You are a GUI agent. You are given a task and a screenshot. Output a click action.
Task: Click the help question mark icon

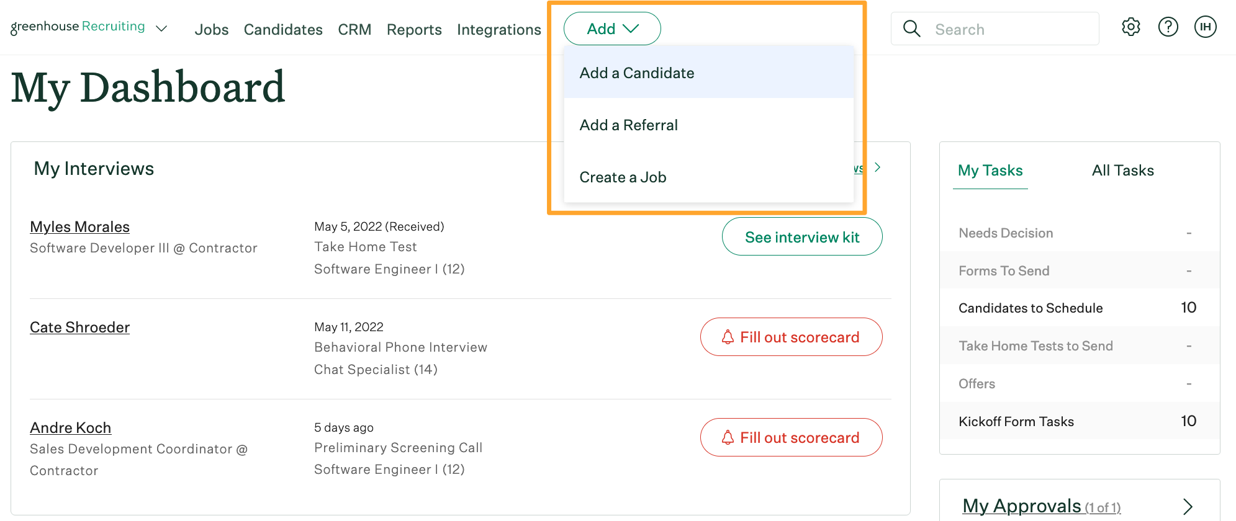[x=1168, y=27]
